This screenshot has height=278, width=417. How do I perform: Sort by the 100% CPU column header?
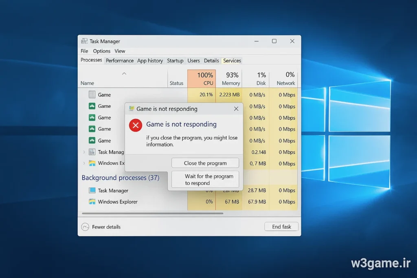click(201, 79)
